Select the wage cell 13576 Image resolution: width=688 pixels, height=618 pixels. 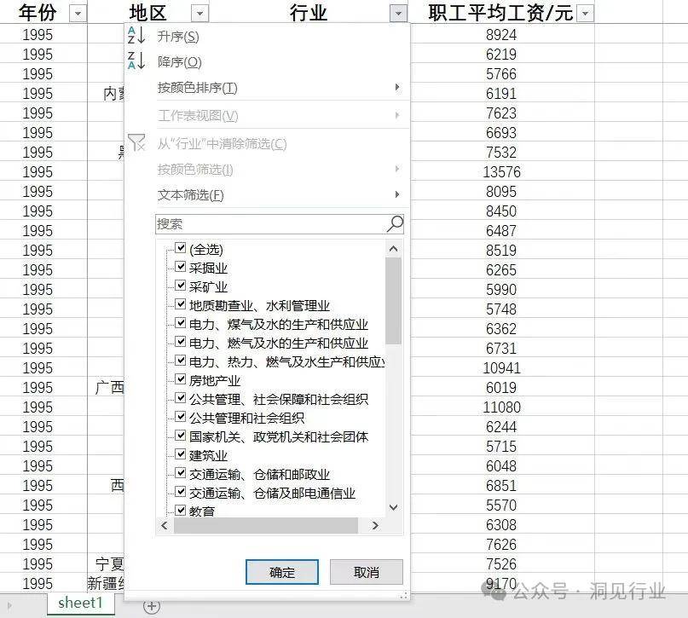tap(501, 171)
